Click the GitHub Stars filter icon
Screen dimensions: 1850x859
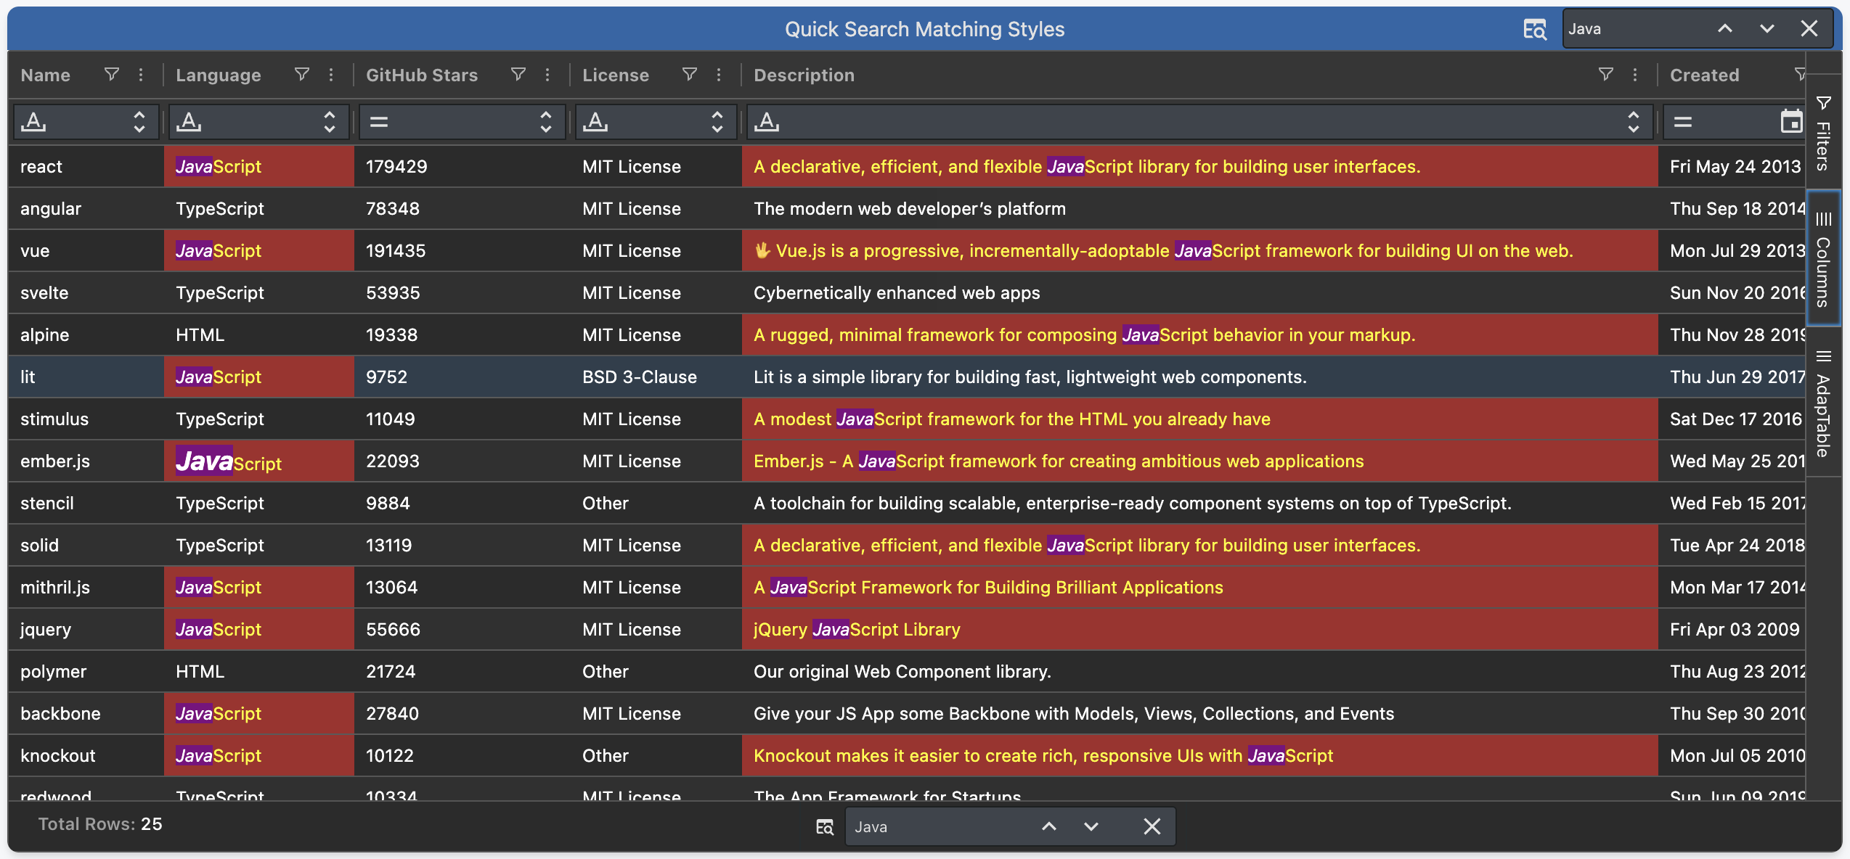point(518,74)
